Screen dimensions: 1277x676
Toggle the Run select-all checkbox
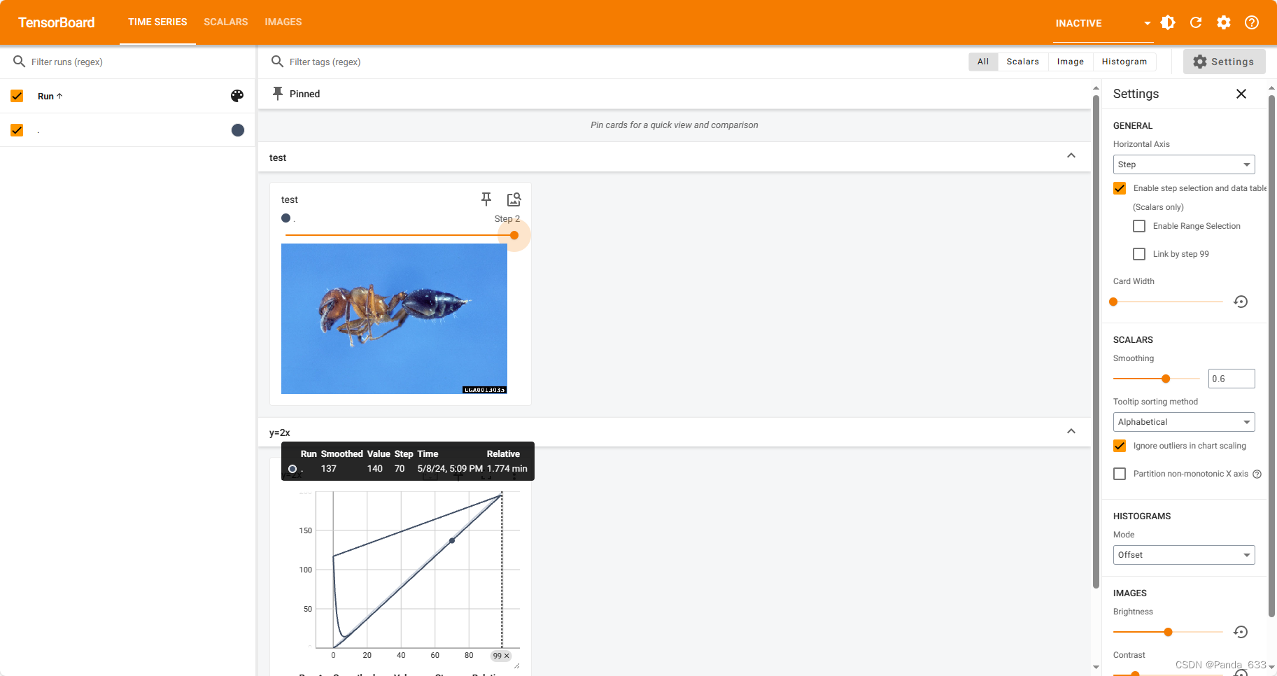pos(17,96)
